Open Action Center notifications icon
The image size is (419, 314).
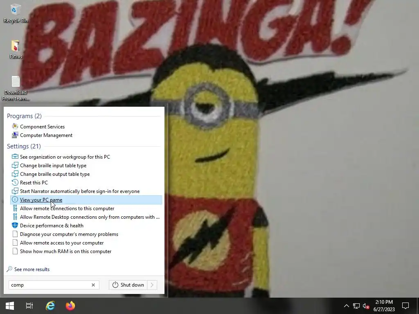405,306
